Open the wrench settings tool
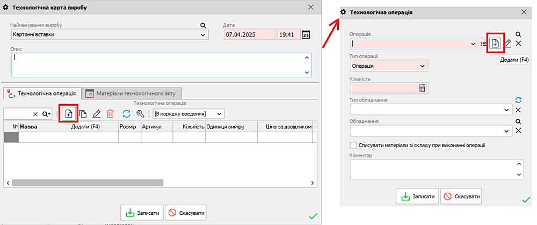This screenshot has height=225, width=537. pos(141,114)
